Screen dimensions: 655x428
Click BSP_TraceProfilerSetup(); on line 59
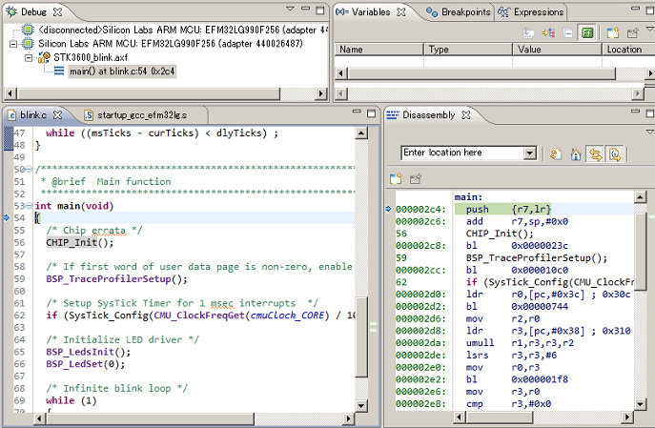point(116,279)
